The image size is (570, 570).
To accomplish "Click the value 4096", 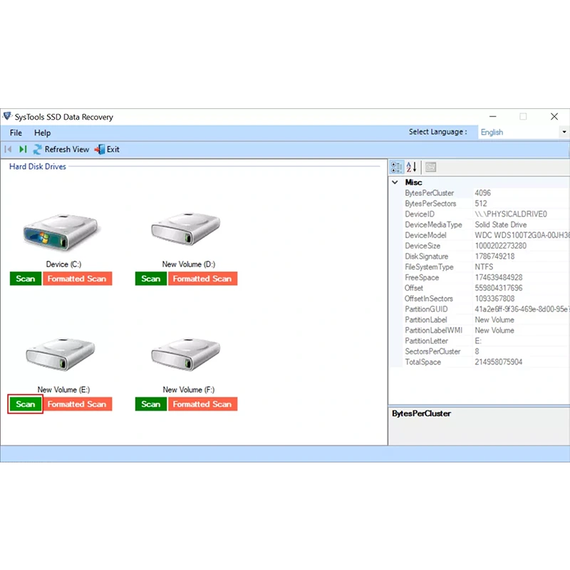I will tap(483, 193).
